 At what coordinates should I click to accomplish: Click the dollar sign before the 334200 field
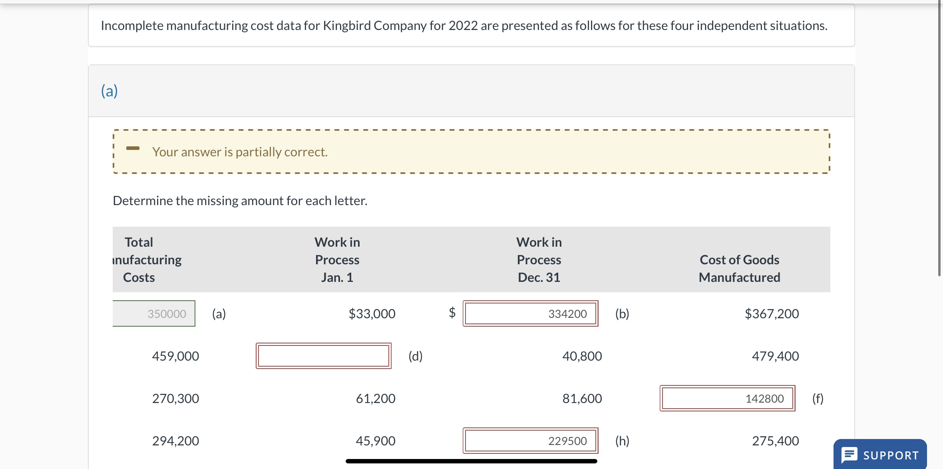coord(452,313)
